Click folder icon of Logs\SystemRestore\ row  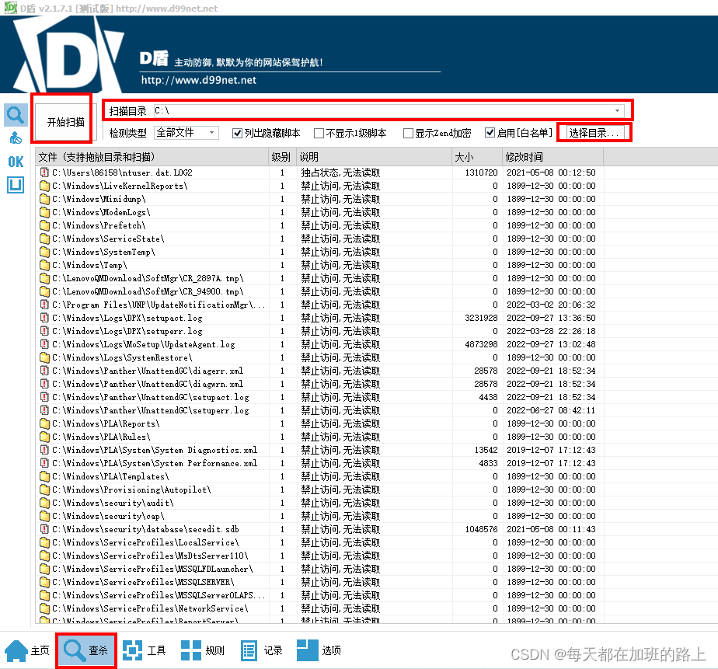[44, 357]
